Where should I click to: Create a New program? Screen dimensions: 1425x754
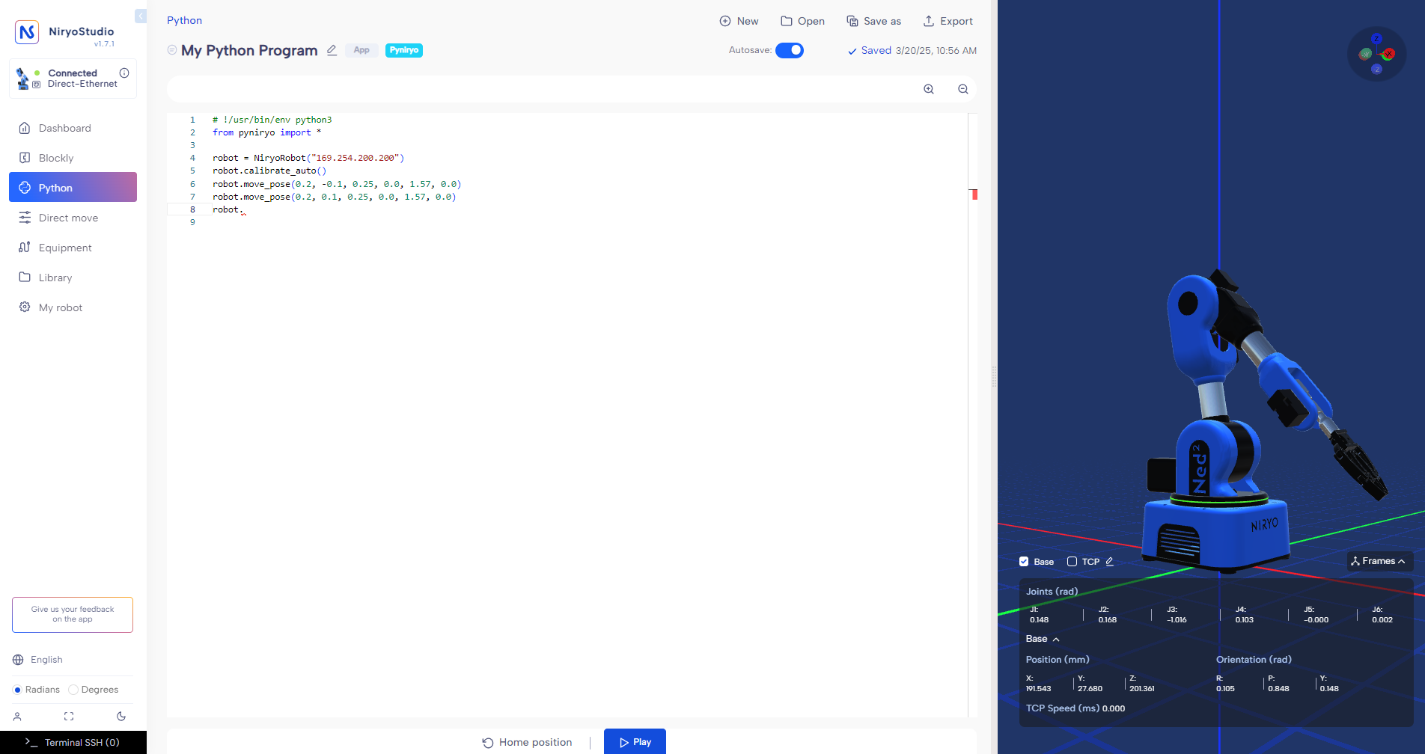pos(739,21)
